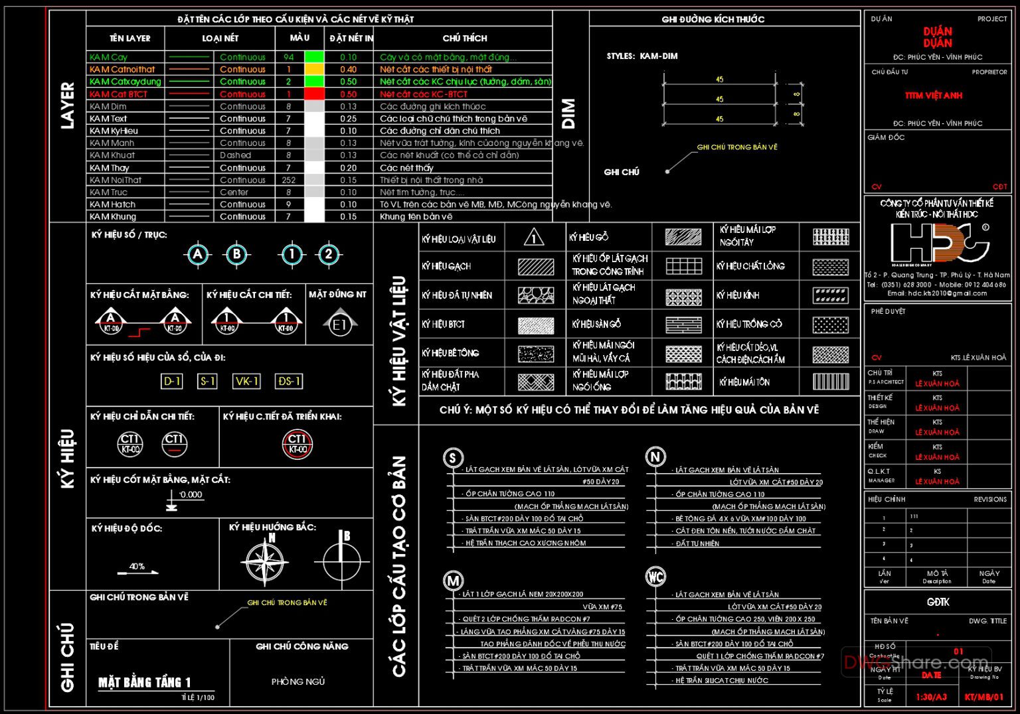Click the grid axis bubble labeled A

197,254
